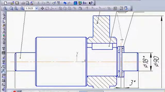Click the Print icon

[23, 3]
